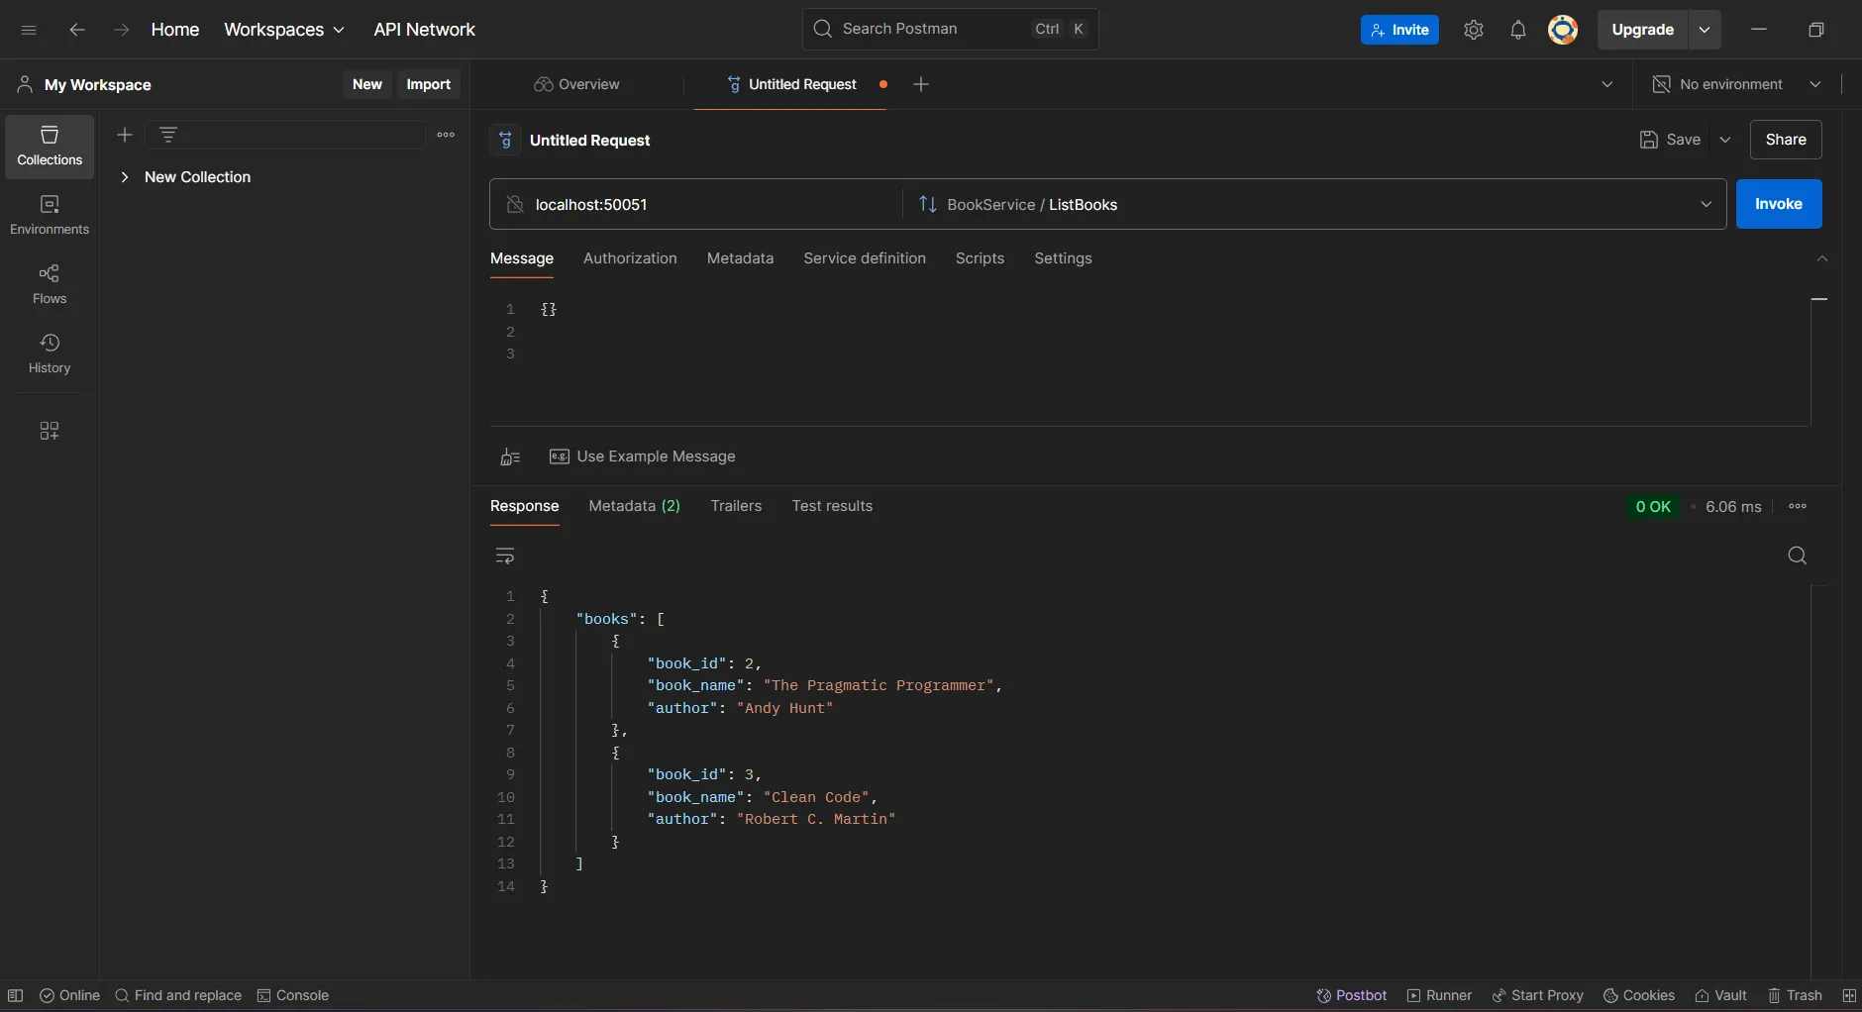This screenshot has width=1862, height=1012.
Task: Open the Cookies manager
Action: click(1639, 996)
